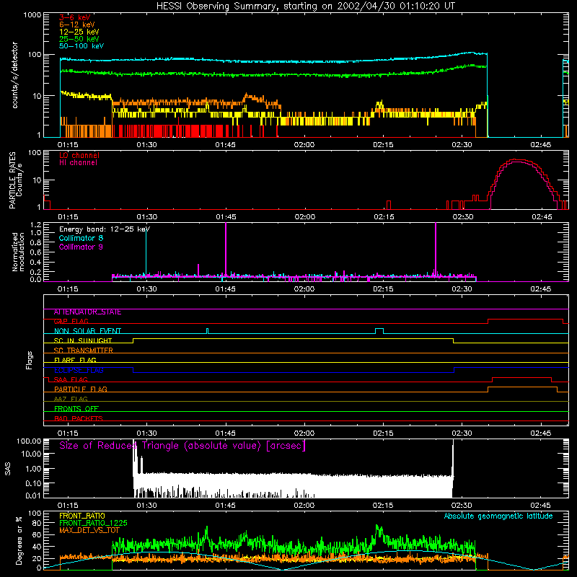
Task: Click the GAP_FLAG label
Action: click(71, 321)
